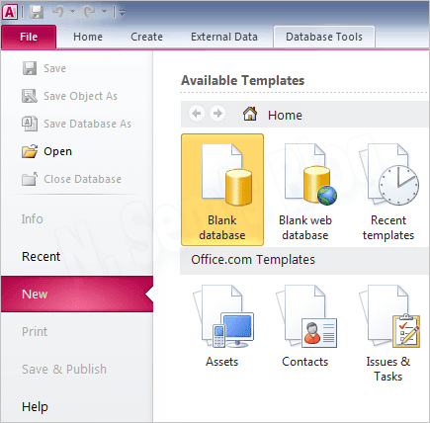The width and height of the screenshot is (430, 423).
Task: Click the Save Object As icon
Action: (x=30, y=96)
